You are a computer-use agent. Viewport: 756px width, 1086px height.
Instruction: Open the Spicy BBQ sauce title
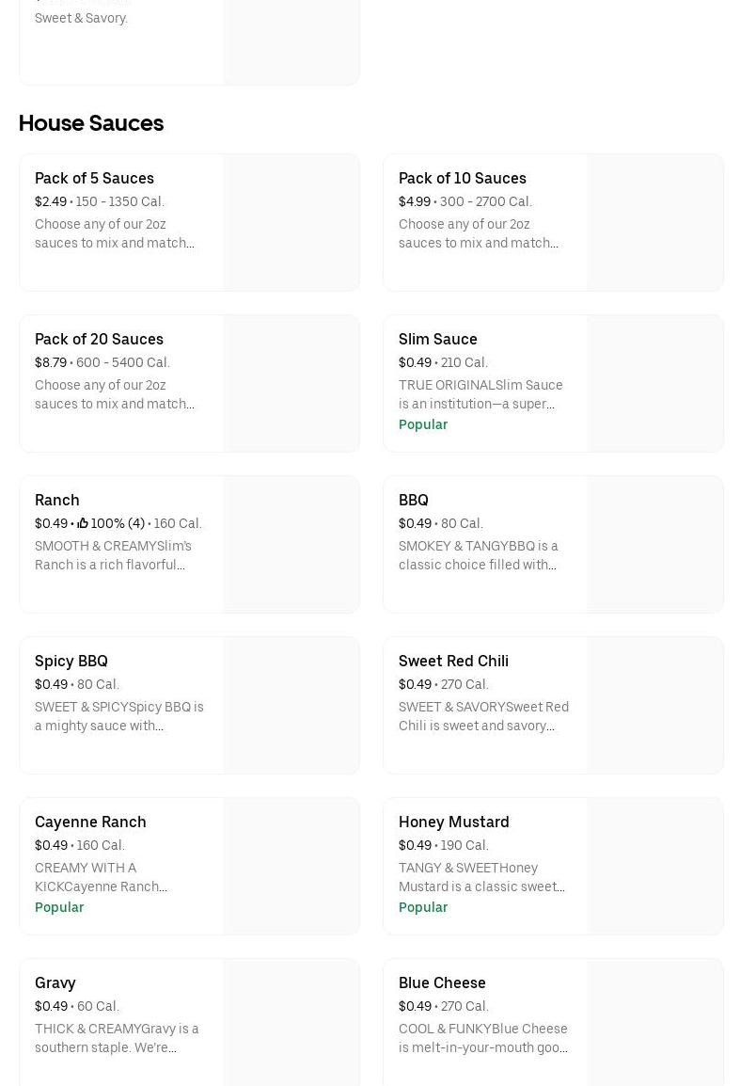[71, 661]
